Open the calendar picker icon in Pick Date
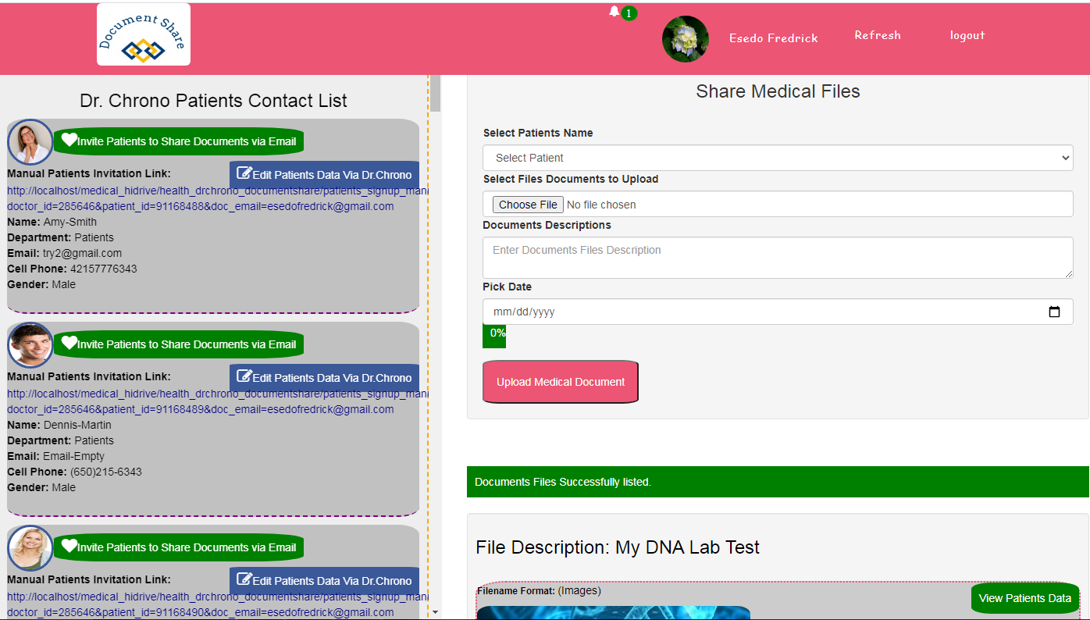The image size is (1090, 620). (1054, 312)
